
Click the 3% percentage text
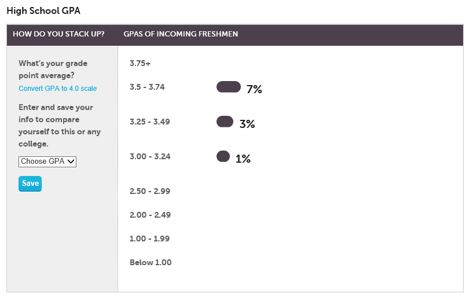point(247,124)
